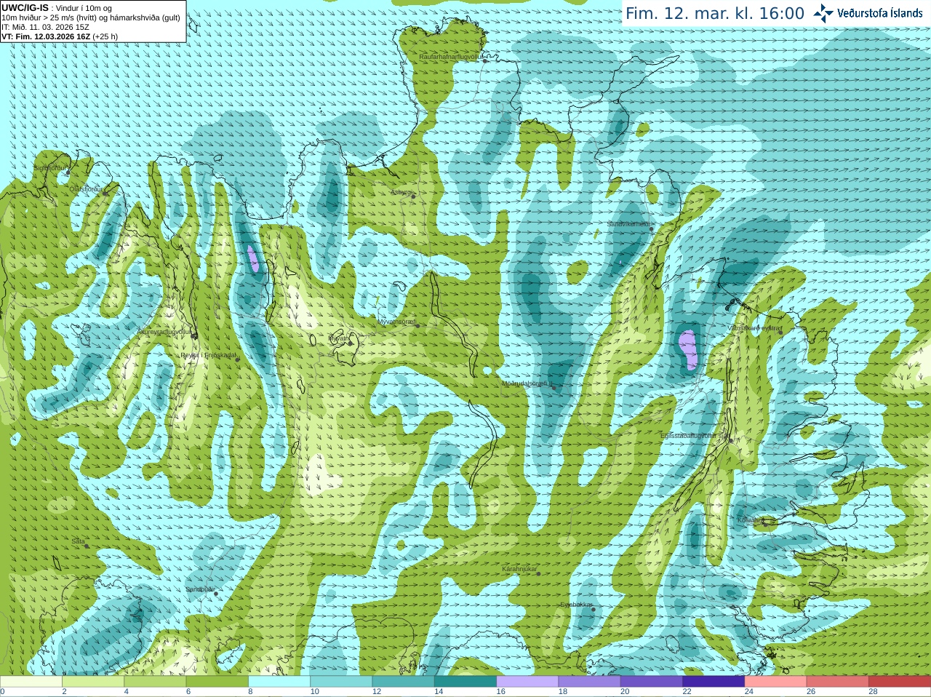
Task: Click the Sandvíkurheiði station label
Action: [x=628, y=224]
